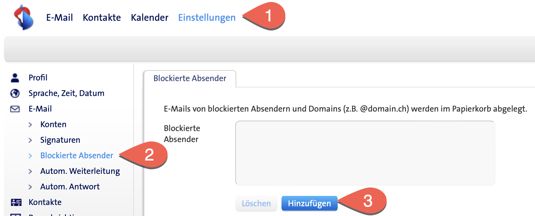Click the Kontakte address card icon
This screenshot has height=216, width=535.
point(16,202)
